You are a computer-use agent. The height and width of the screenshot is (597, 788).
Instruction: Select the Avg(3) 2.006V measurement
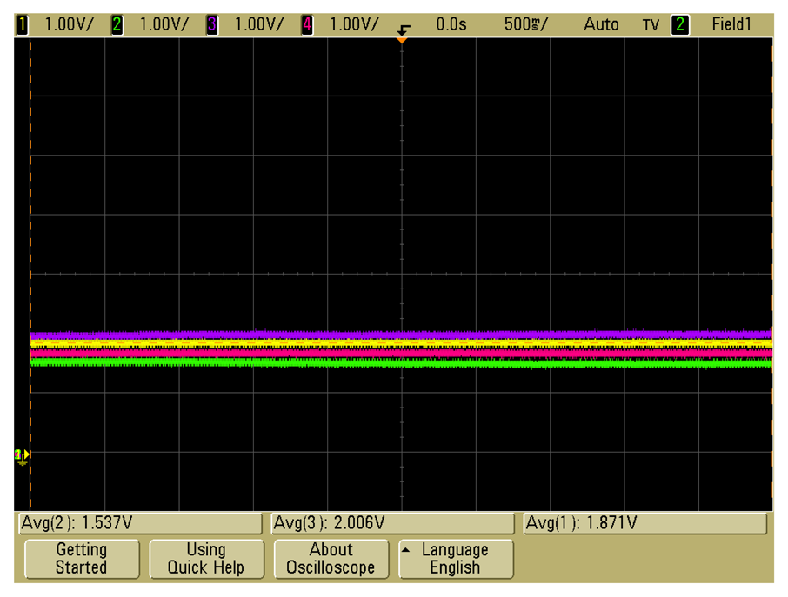393,523
